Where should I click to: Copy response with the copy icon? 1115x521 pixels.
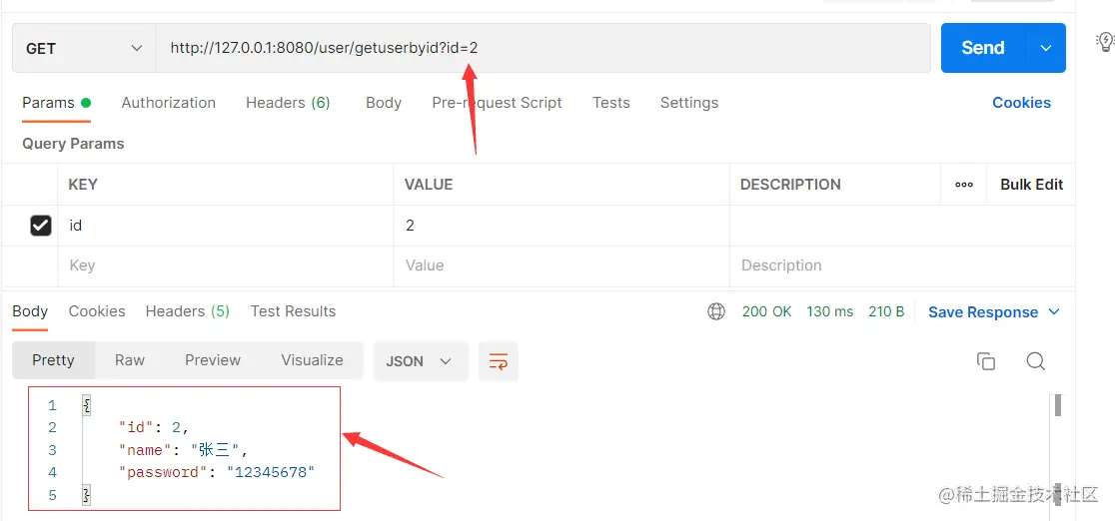coord(985,361)
